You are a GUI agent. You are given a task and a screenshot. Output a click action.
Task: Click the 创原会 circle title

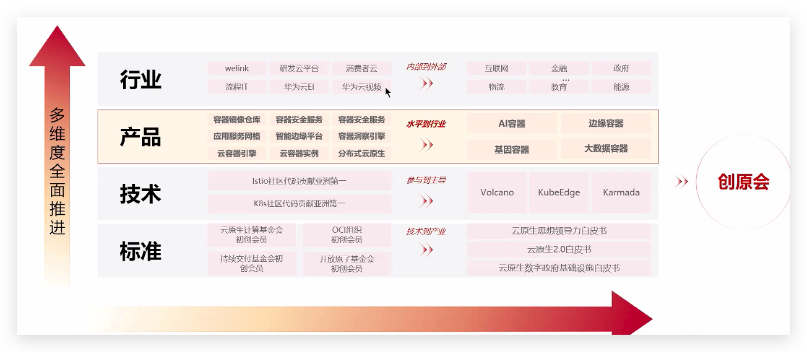(743, 182)
